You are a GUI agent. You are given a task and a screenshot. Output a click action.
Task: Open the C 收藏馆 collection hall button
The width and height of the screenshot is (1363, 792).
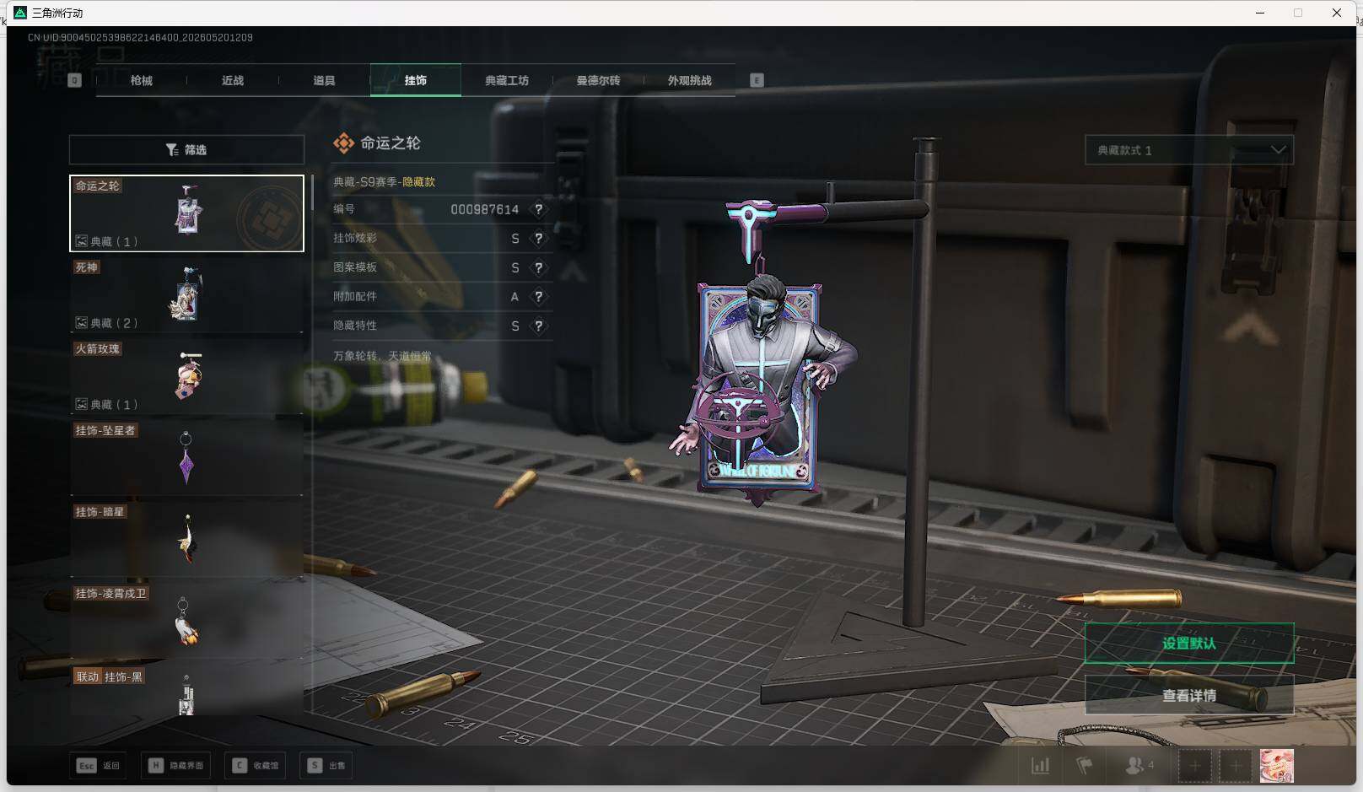click(x=256, y=765)
